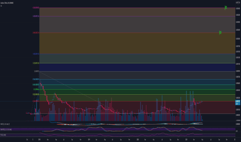Select the Vol indicator legend
The image size is (241, 142).
point(1,6)
